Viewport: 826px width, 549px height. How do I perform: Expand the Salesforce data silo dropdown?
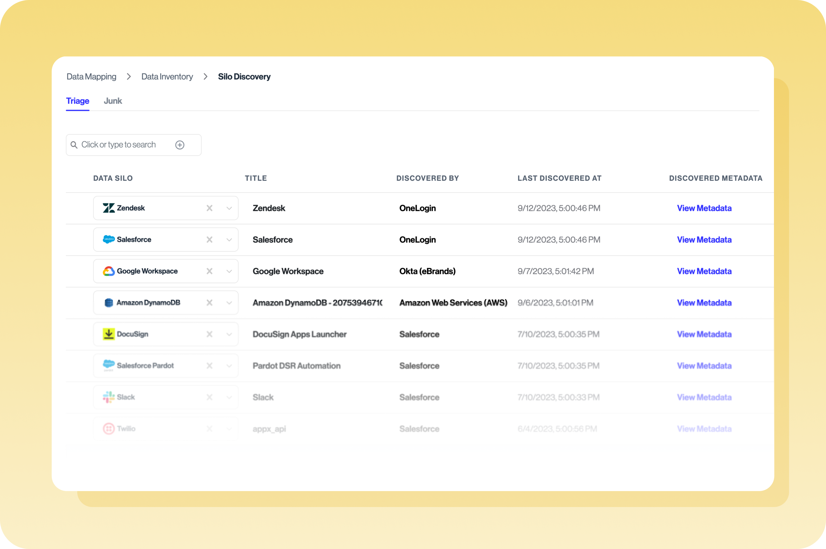pyautogui.click(x=229, y=240)
